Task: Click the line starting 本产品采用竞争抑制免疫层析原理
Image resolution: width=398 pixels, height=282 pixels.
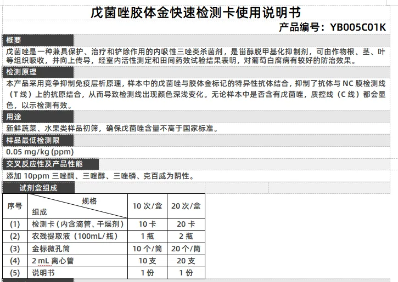Action: coord(195,83)
